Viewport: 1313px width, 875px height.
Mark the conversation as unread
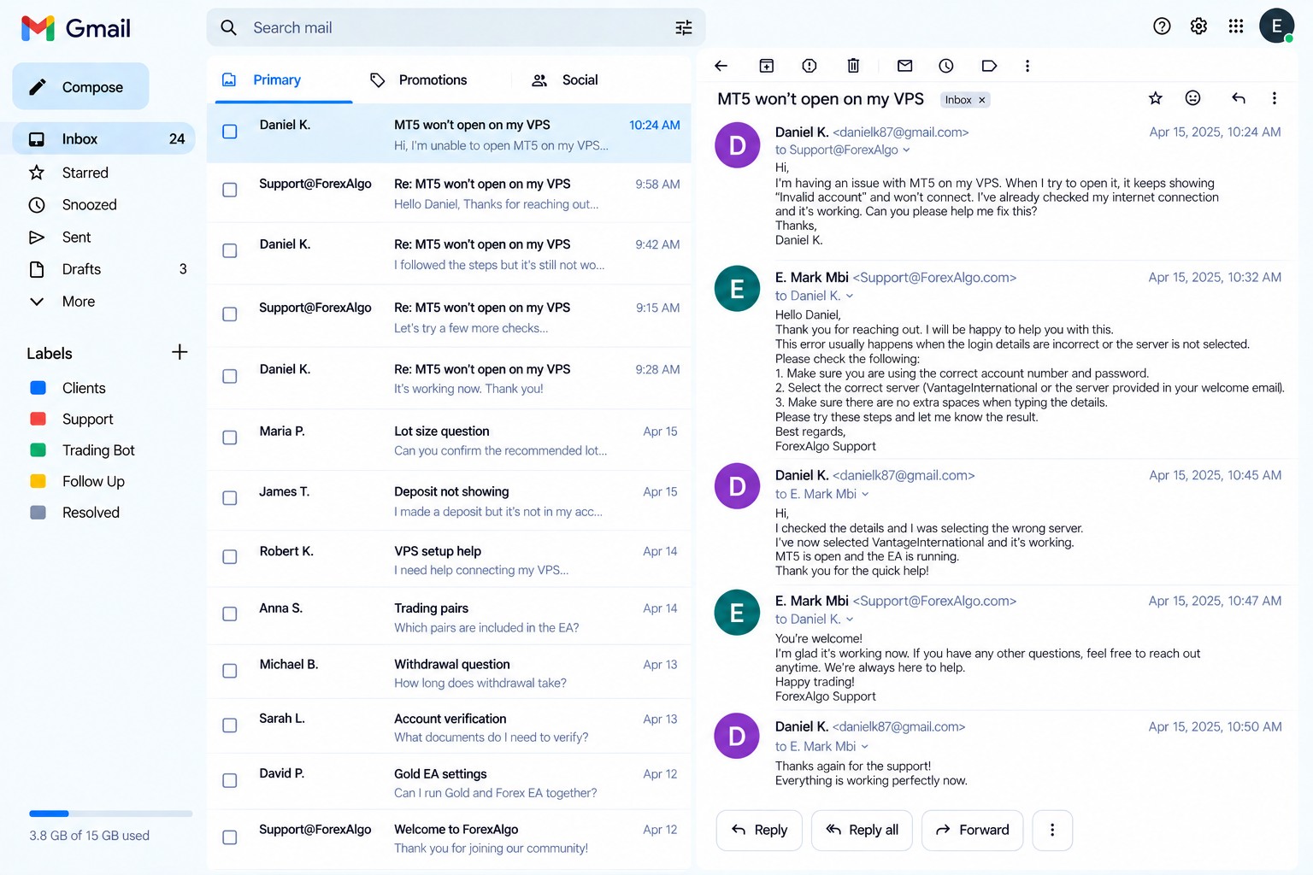click(905, 66)
